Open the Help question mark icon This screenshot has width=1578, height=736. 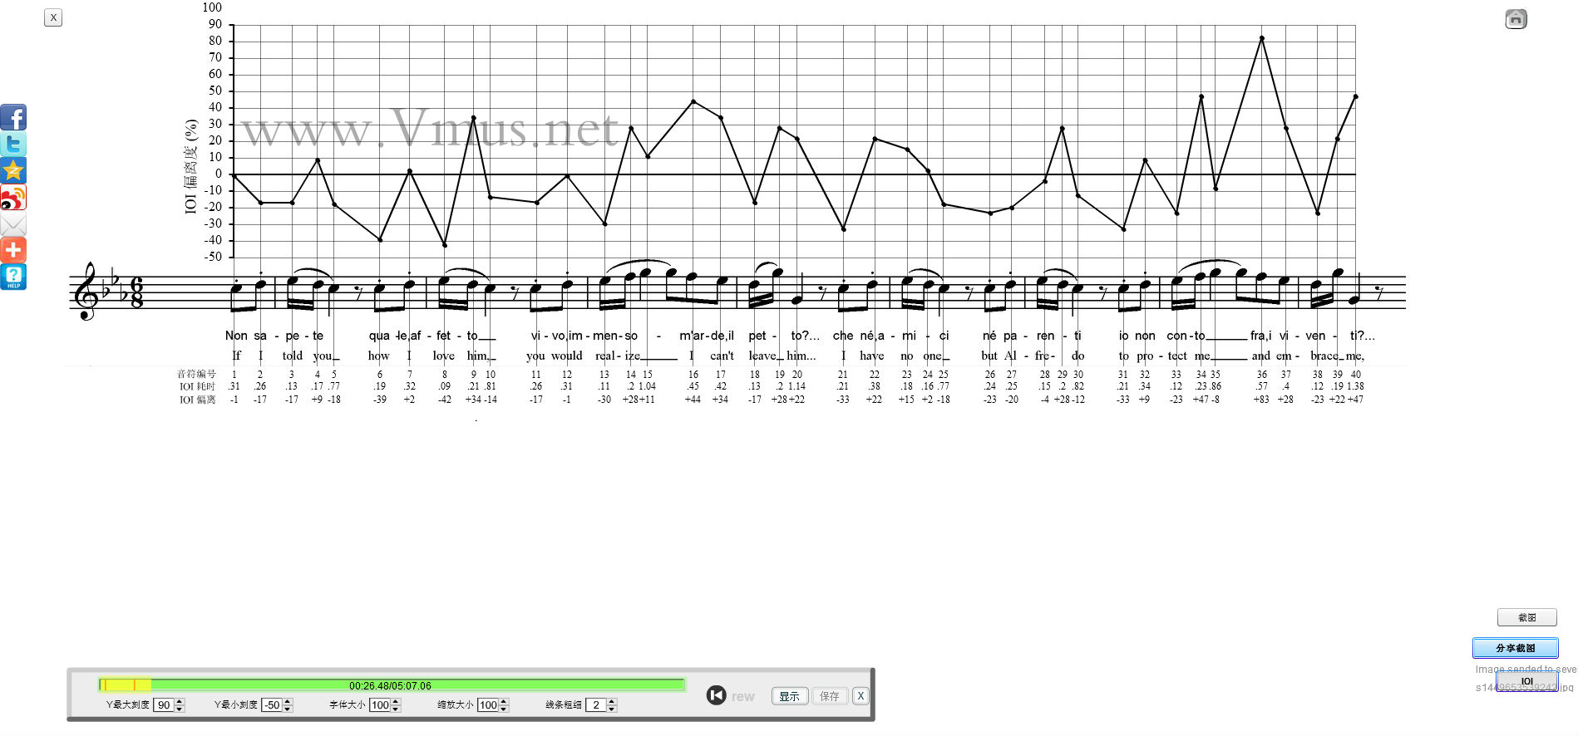click(13, 277)
